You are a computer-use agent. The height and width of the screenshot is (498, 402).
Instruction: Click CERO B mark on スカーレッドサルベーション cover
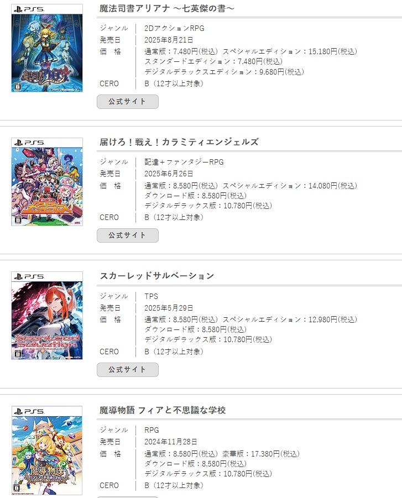click(18, 354)
